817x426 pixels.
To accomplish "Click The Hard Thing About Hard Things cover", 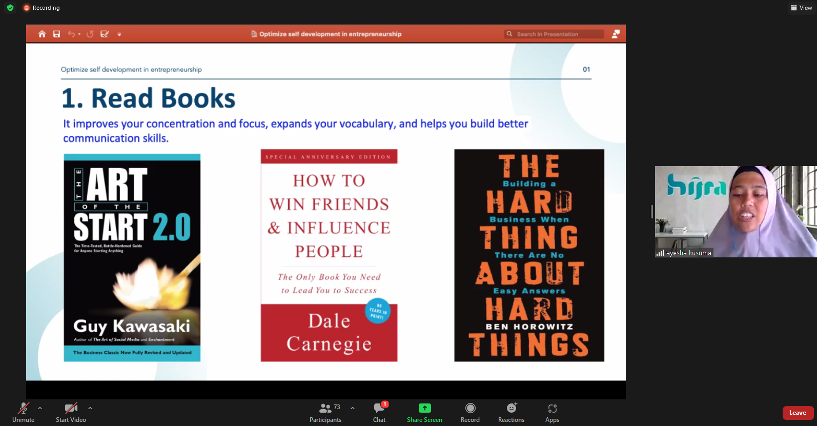I will (x=529, y=255).
